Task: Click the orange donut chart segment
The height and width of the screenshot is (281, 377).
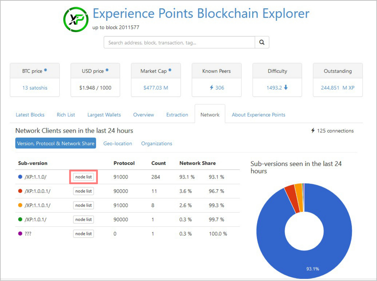Action: coord(300,197)
